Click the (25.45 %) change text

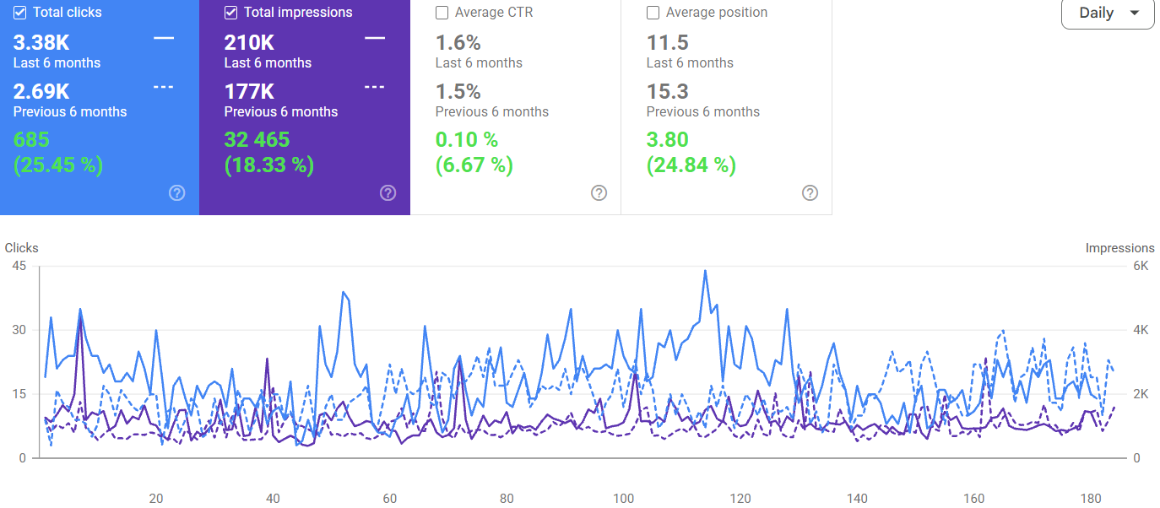pyautogui.click(x=58, y=165)
